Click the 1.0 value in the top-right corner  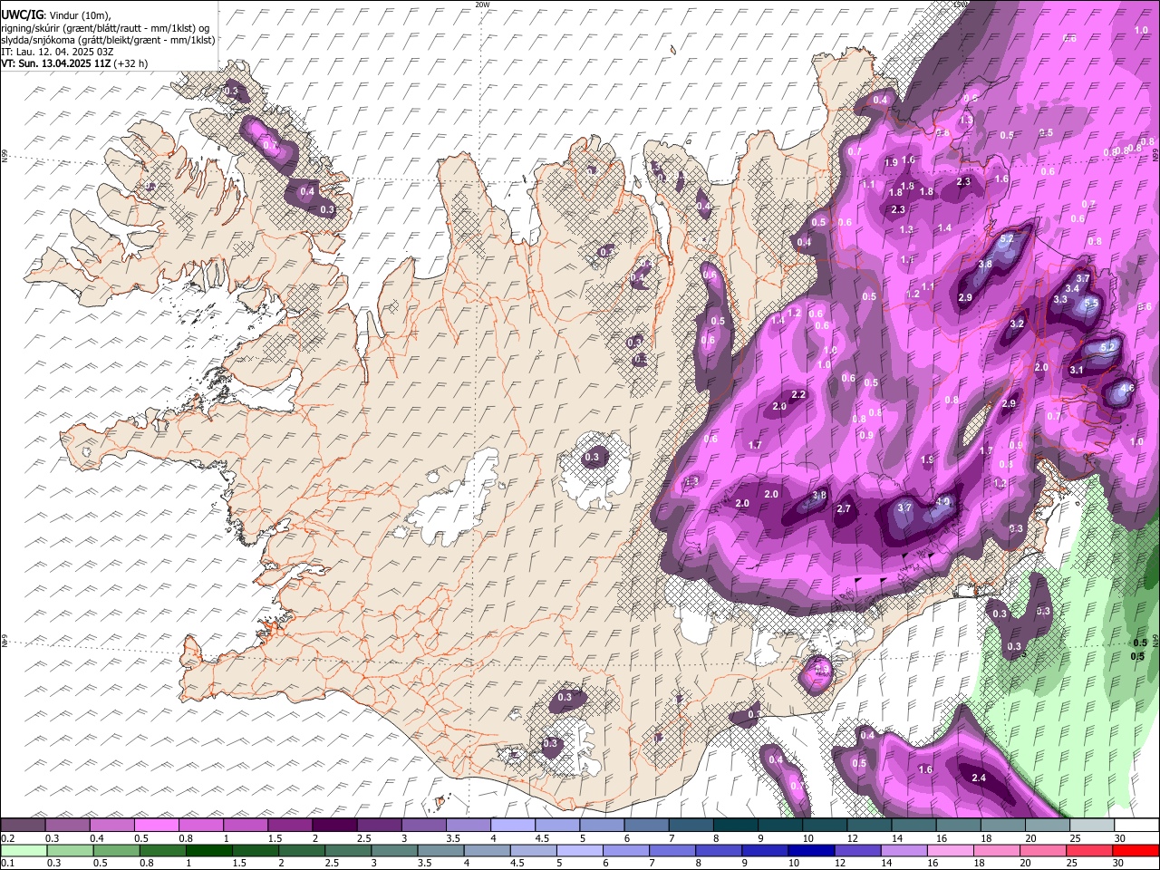point(1141,30)
